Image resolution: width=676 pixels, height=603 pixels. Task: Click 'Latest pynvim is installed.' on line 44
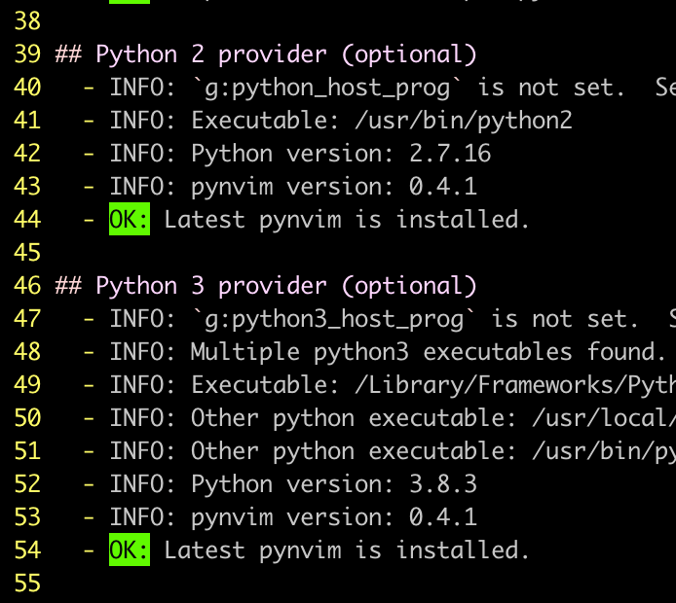[x=347, y=220]
